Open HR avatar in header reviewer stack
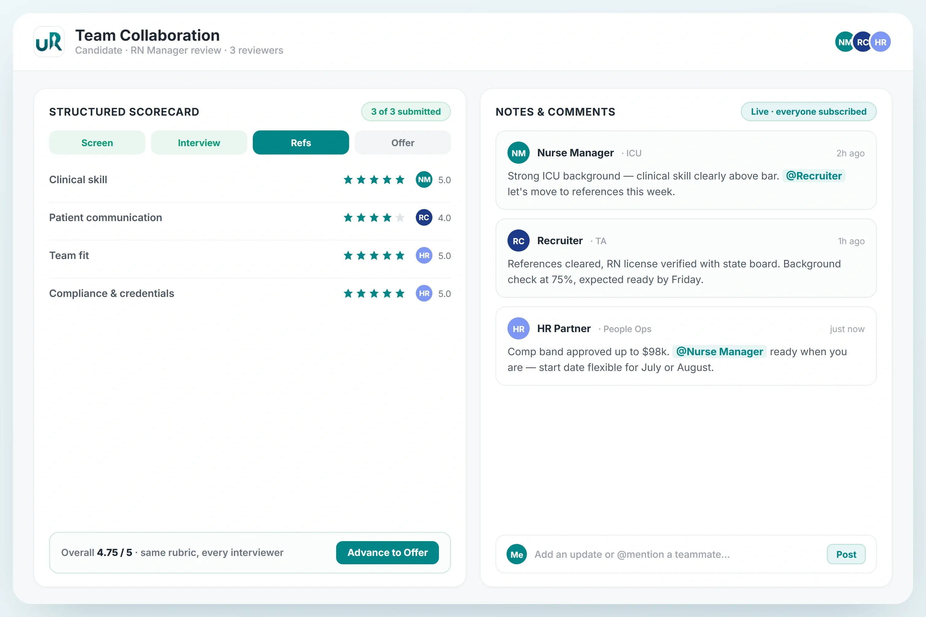The image size is (926, 617). pos(880,42)
